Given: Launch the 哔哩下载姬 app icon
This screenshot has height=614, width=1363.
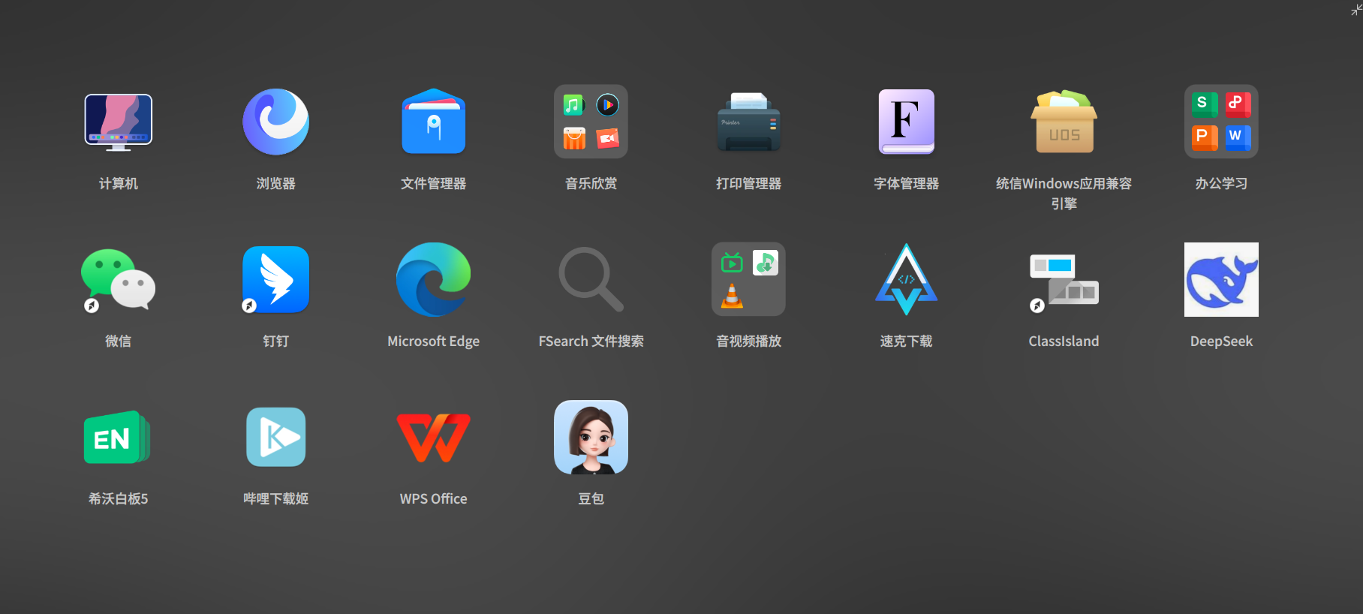Looking at the screenshot, I should (276, 437).
